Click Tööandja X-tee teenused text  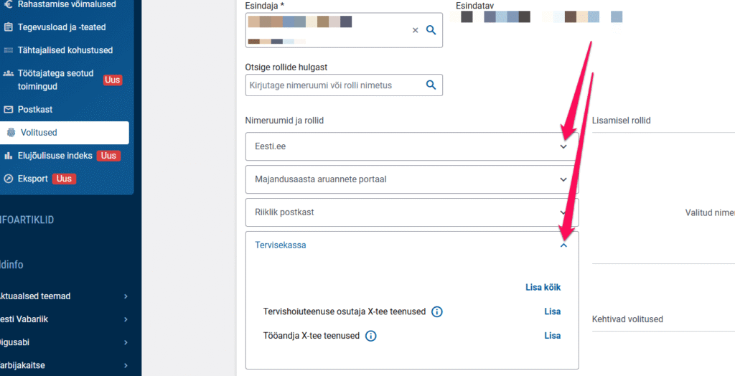312,336
